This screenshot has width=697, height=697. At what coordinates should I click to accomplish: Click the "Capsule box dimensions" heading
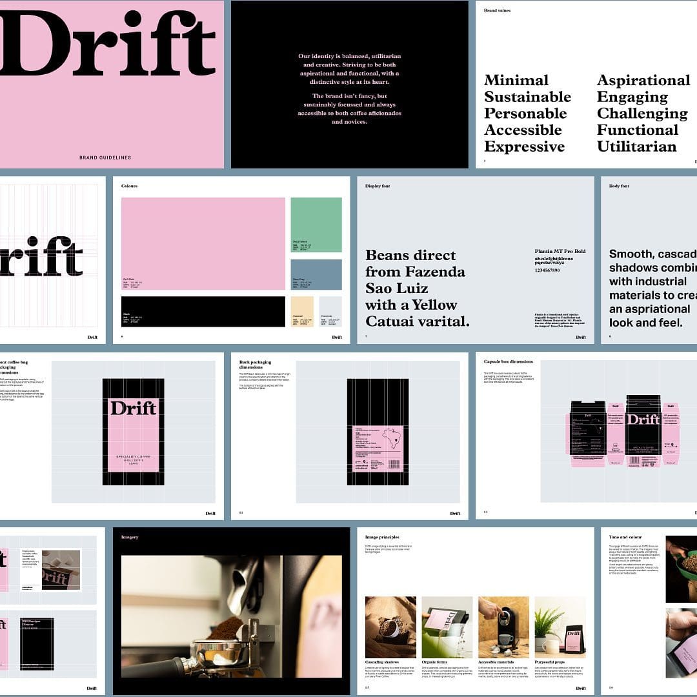[x=508, y=361]
